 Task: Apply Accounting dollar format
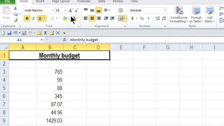(132, 19)
